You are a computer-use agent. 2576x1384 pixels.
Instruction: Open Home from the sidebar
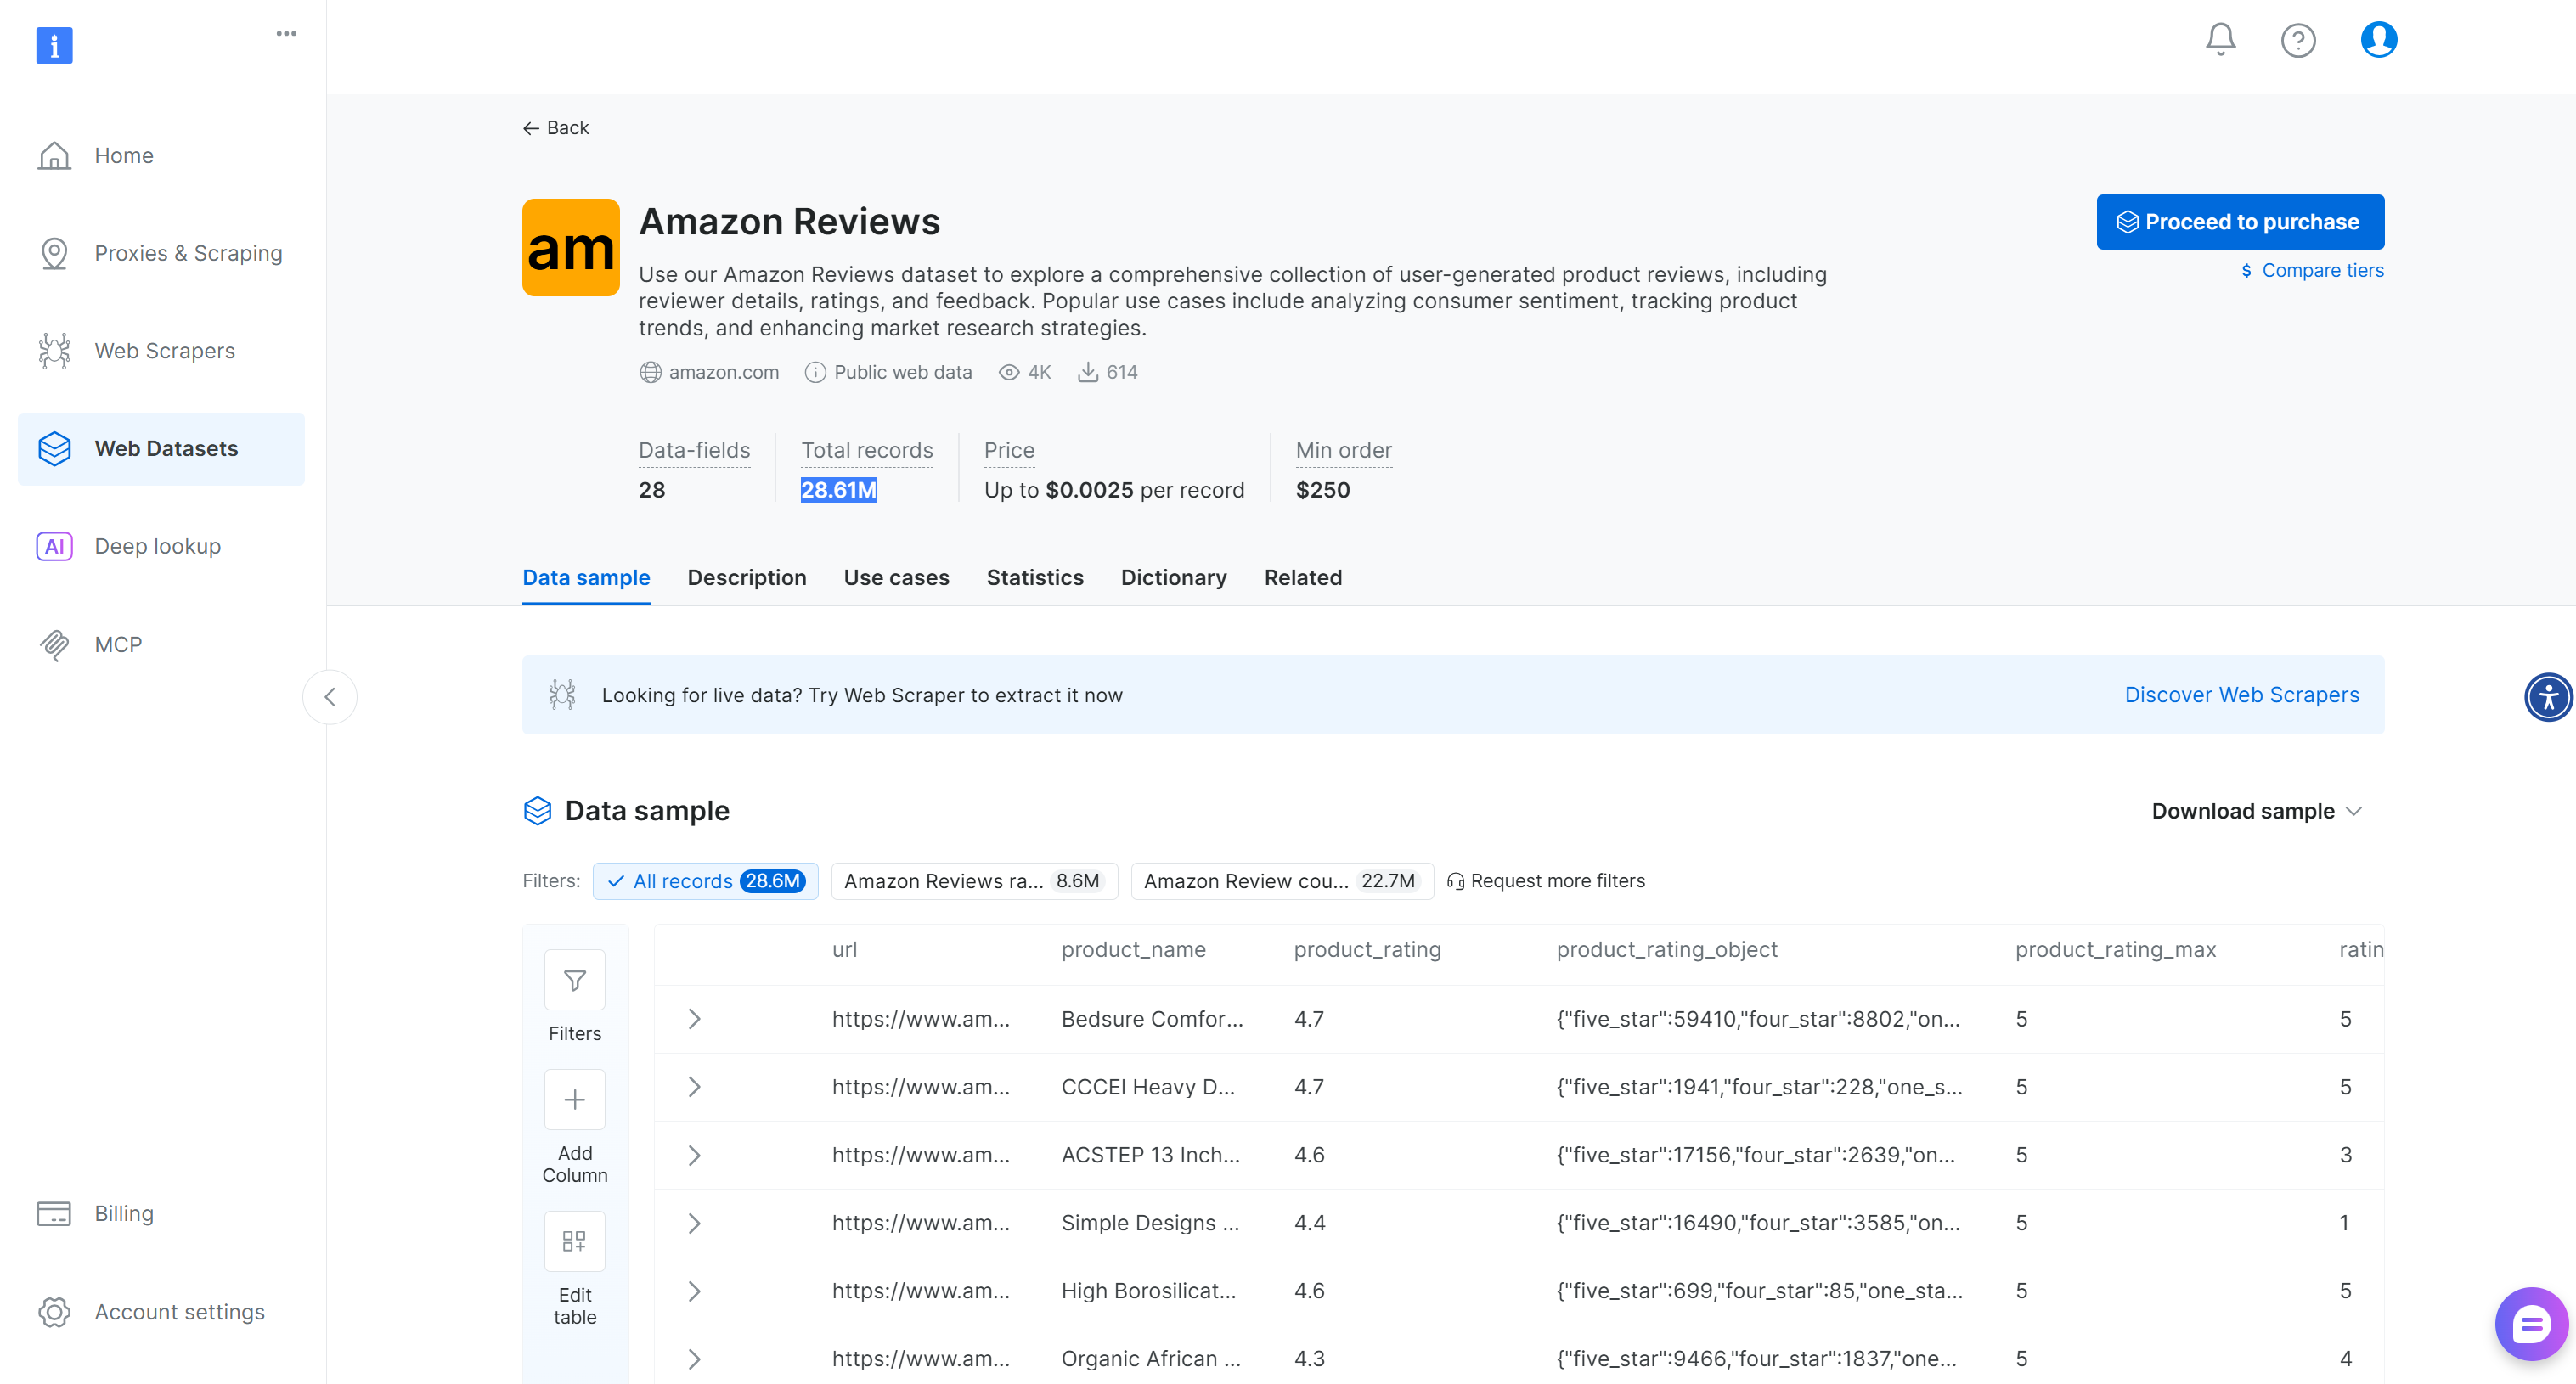pos(124,155)
